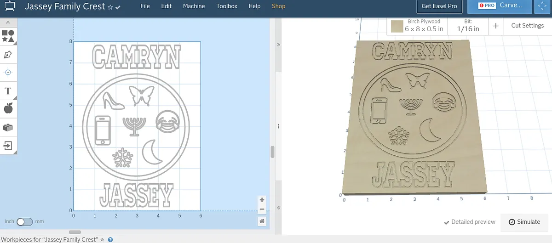552x243 pixels.
Task: Toggle the star favorite next to project title
Action: (x=110, y=7)
